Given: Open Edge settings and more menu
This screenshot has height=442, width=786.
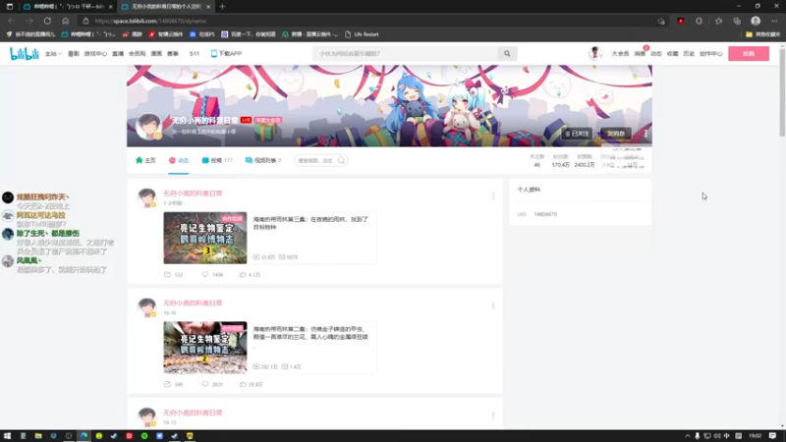Looking at the screenshot, I should (774, 21).
